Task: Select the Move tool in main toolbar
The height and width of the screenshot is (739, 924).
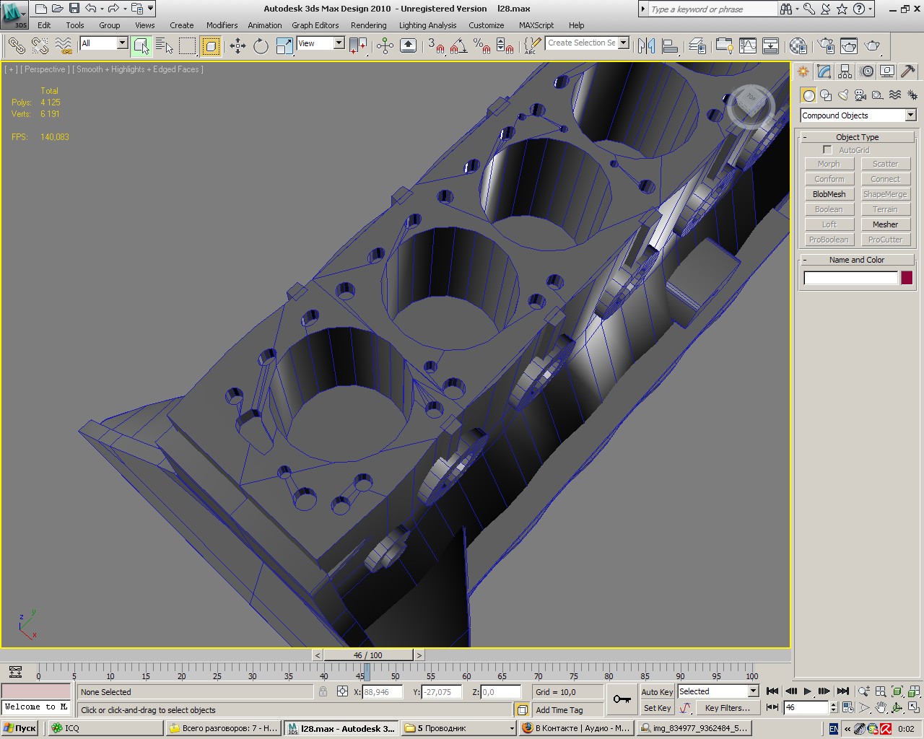Action: pos(237,46)
